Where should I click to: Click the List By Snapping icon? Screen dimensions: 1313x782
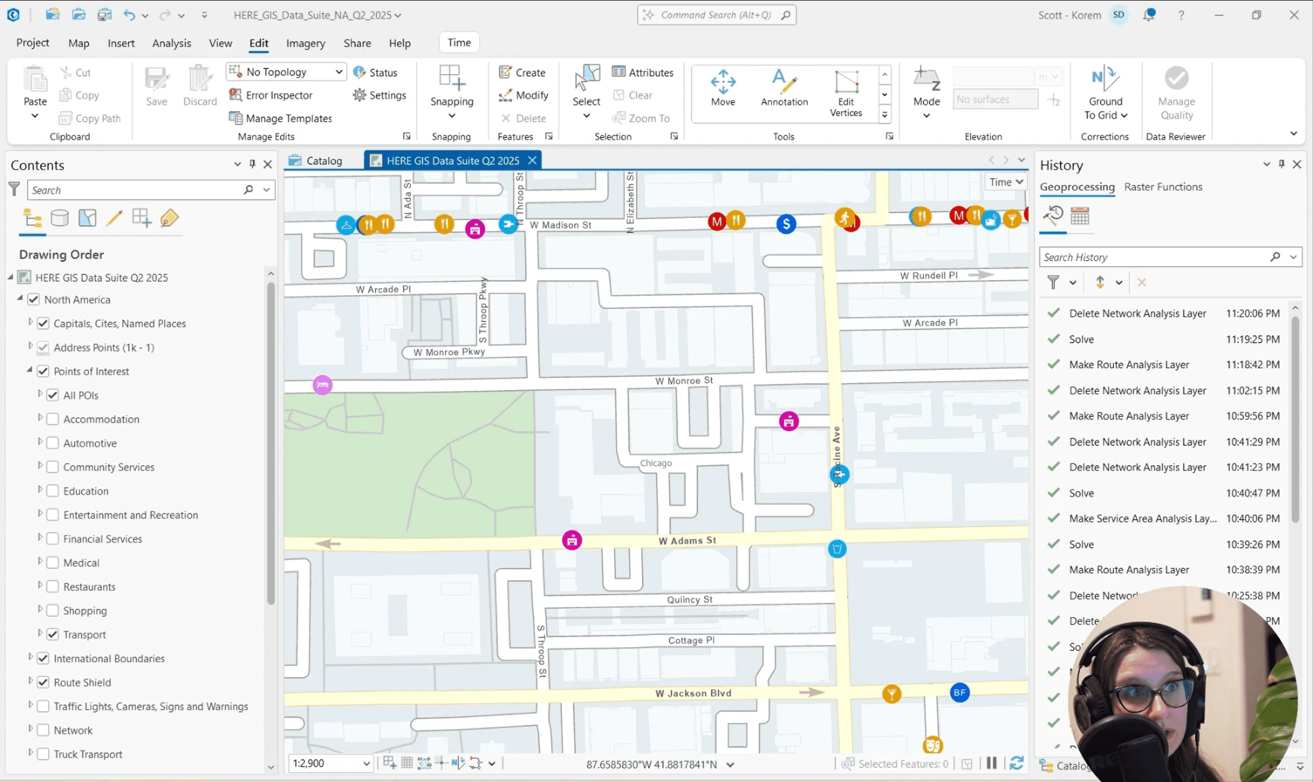(x=141, y=218)
